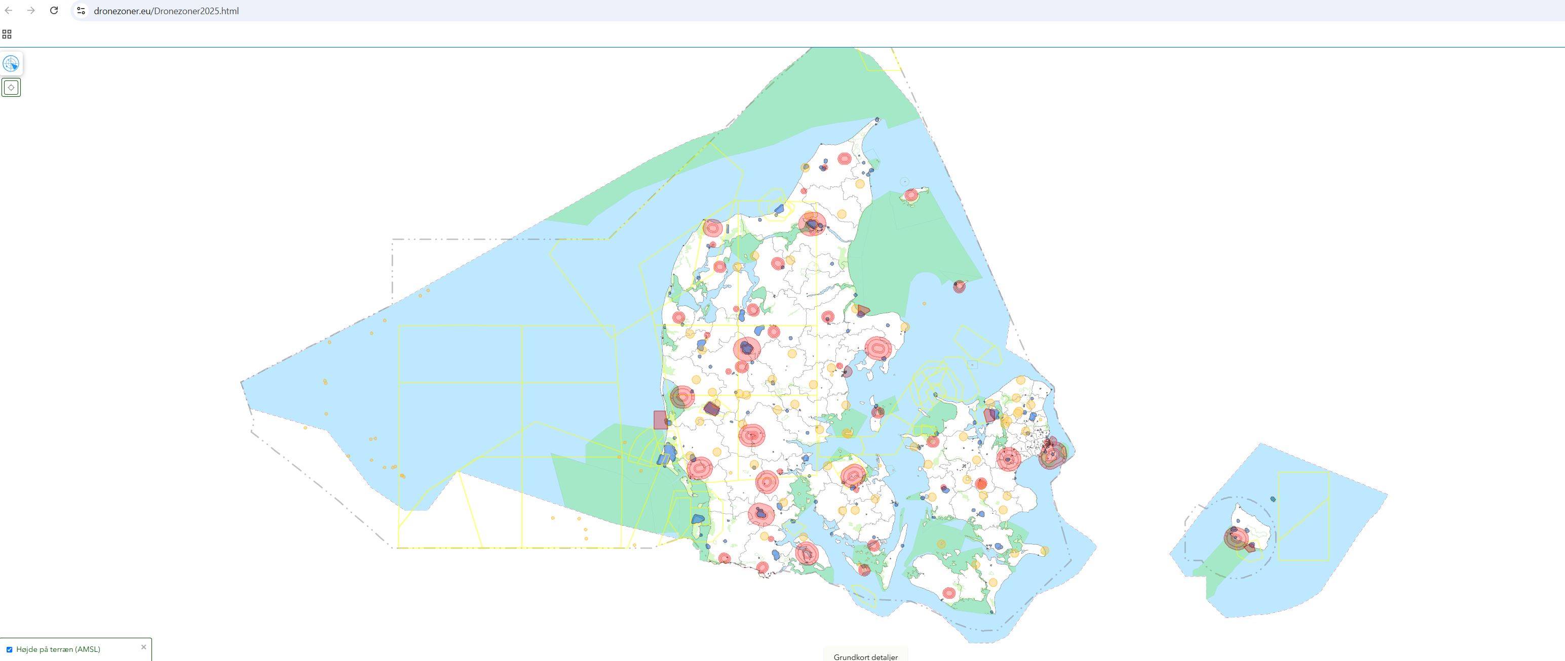Click purple square zone off Jutland west coast
This screenshot has width=1565, height=661.
[660, 420]
